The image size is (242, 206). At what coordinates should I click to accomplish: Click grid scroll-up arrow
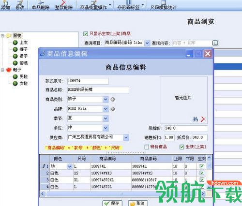[x=209, y=158]
